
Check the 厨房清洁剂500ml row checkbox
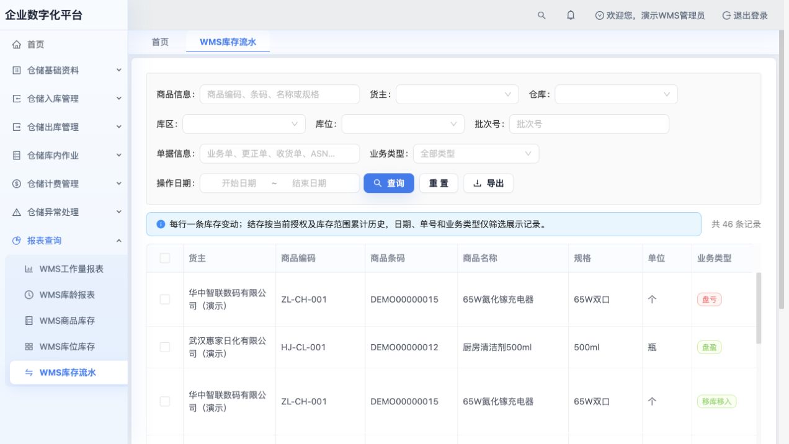coord(165,347)
